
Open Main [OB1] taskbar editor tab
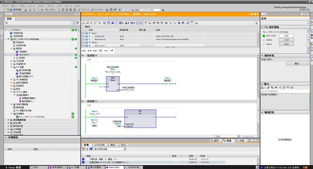(x=114, y=168)
